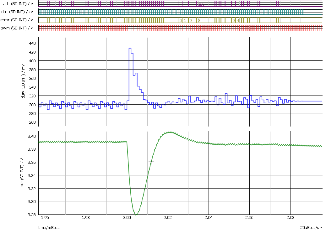
Task: Select the dac (SD INT) / kV label
Action: point(17,12)
